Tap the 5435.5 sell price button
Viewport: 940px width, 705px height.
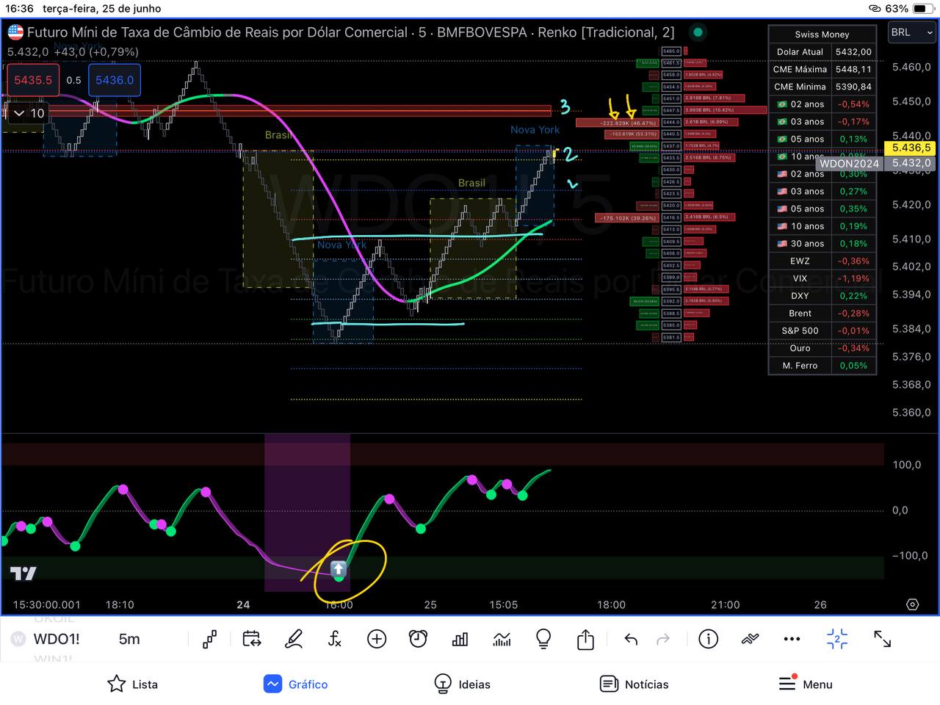click(x=33, y=80)
